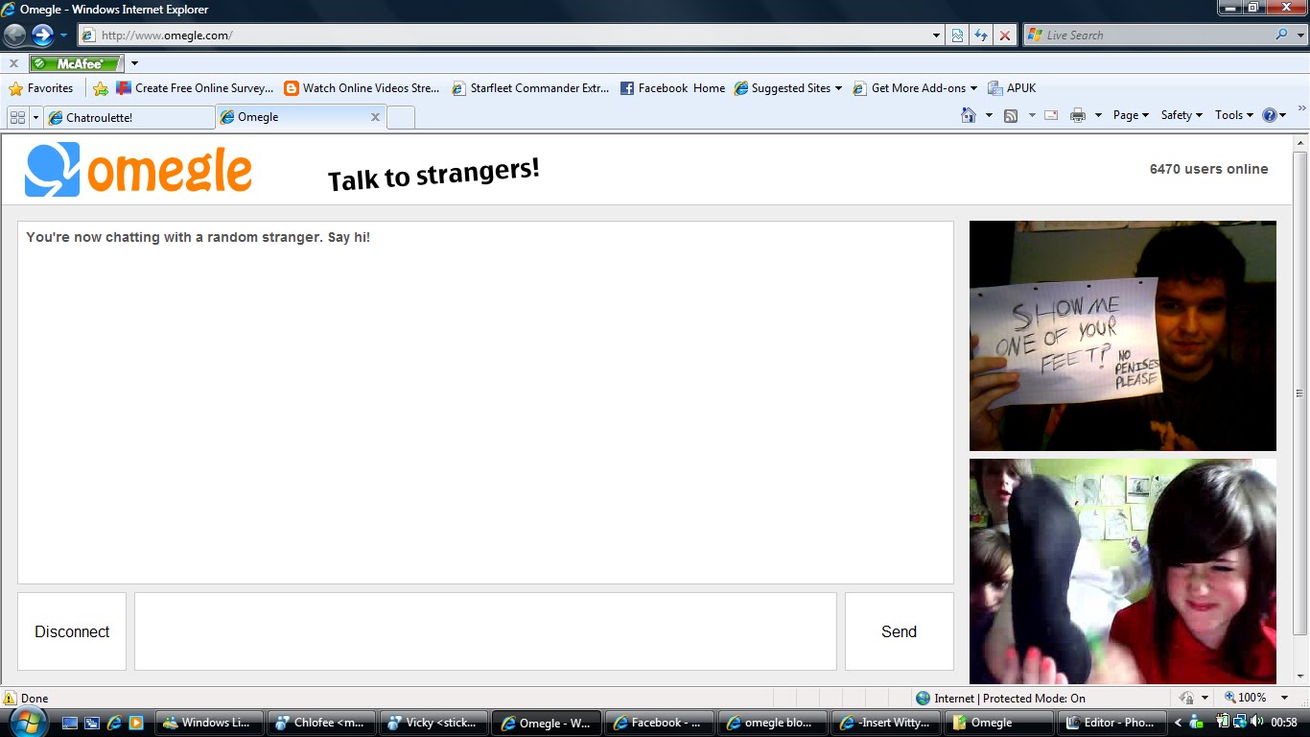Click the Help question mark icon

[1270, 115]
